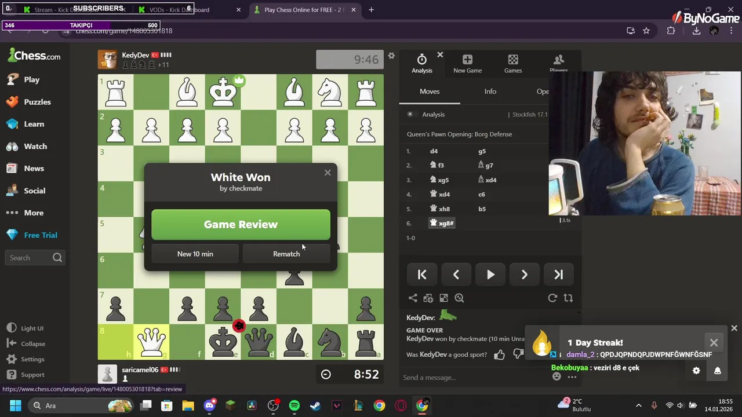Screen dimensions: 742x417
Task: Open a new browser tab
Action: click(x=371, y=10)
